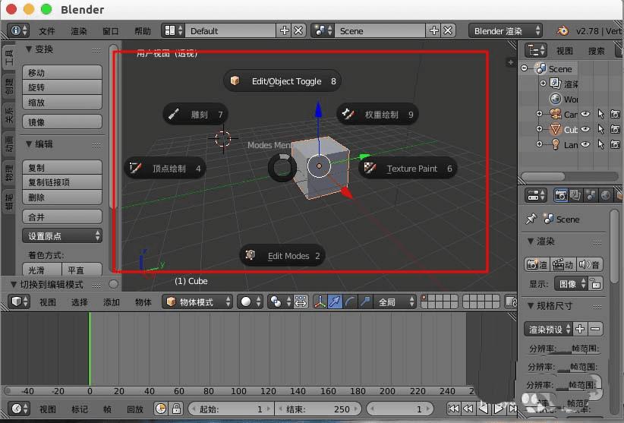Switch to the Create sidebar tab
Viewport: 624px width, 423px height.
(9, 85)
